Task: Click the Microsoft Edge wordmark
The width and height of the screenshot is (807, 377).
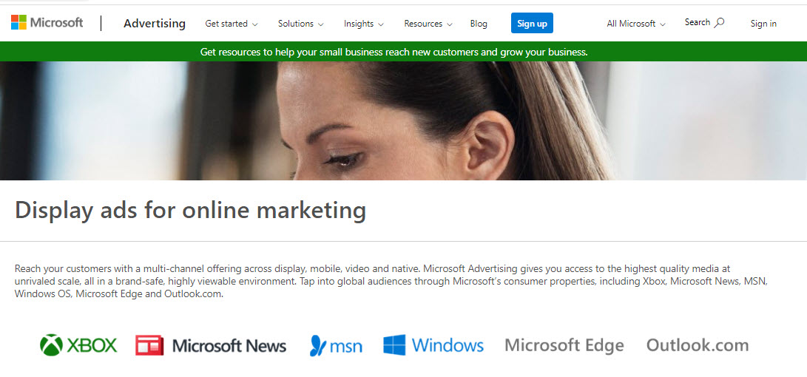Action: coord(564,345)
